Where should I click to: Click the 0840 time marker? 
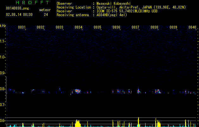[x=192, y=27]
